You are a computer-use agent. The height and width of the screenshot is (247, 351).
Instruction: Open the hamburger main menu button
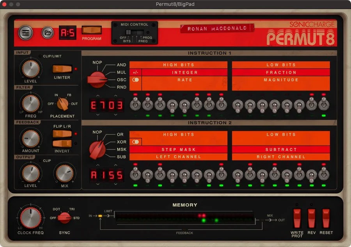(x=25, y=33)
